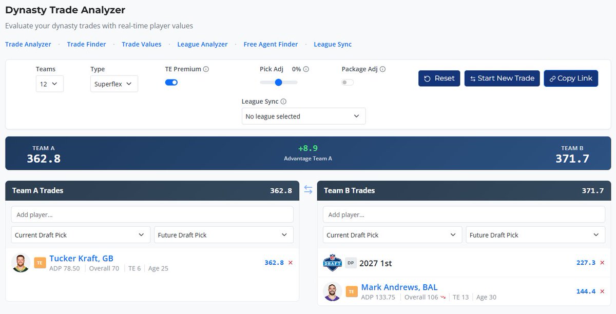Click Mark Andrews' player photo
The height and width of the screenshot is (314, 616).
(333, 291)
